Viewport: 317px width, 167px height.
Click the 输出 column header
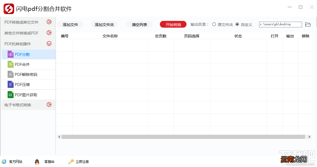[290, 36]
